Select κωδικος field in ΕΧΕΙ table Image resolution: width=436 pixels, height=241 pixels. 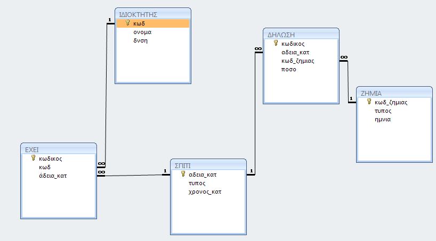(x=59, y=159)
